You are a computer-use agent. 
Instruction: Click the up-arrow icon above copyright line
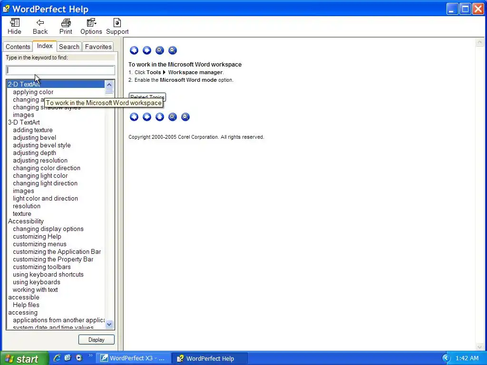pos(160,117)
